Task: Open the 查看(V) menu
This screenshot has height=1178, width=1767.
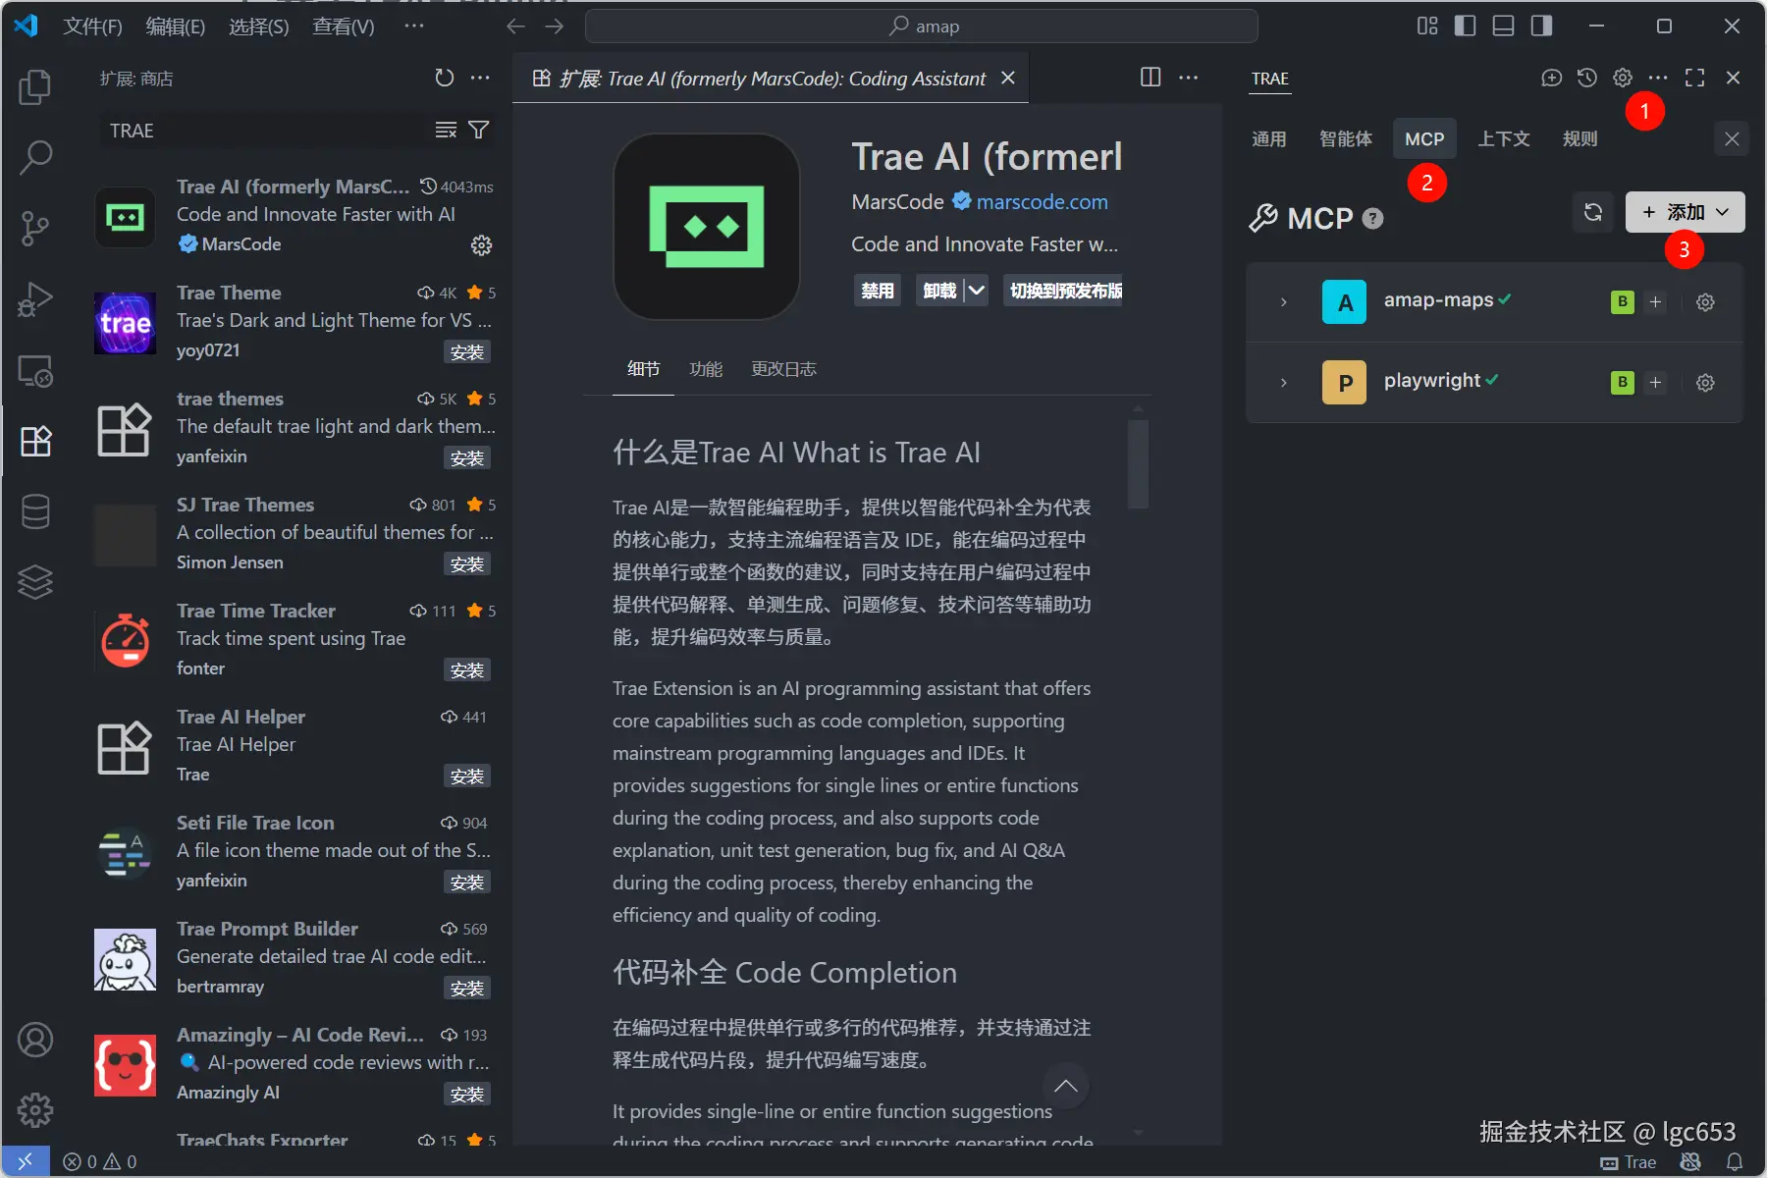Action: click(x=344, y=27)
